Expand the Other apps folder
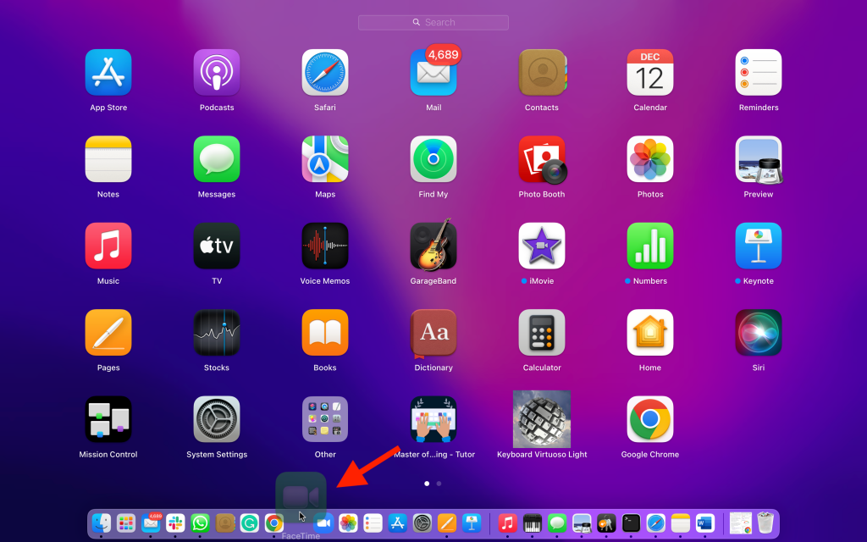The height and width of the screenshot is (542, 867). point(325,419)
